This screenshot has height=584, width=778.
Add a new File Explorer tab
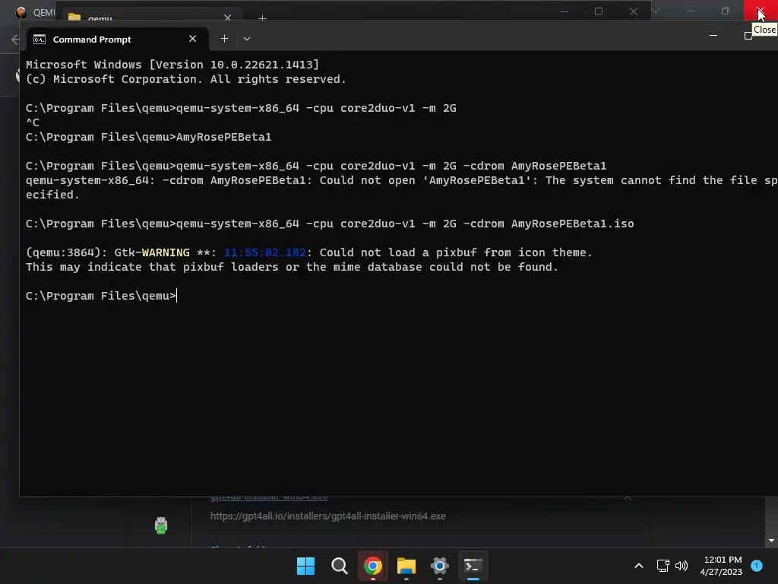[x=262, y=18]
